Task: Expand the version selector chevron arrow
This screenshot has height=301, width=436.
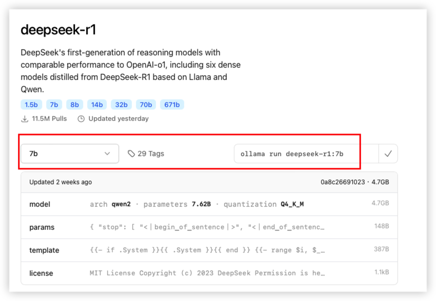Action: click(x=107, y=154)
